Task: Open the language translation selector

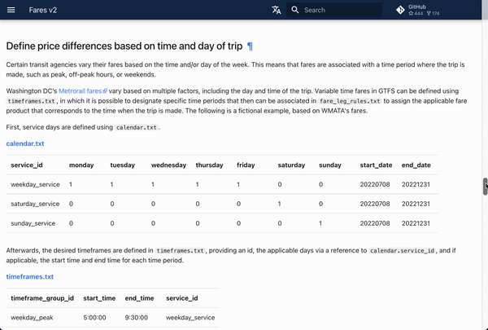Action: coord(276,10)
